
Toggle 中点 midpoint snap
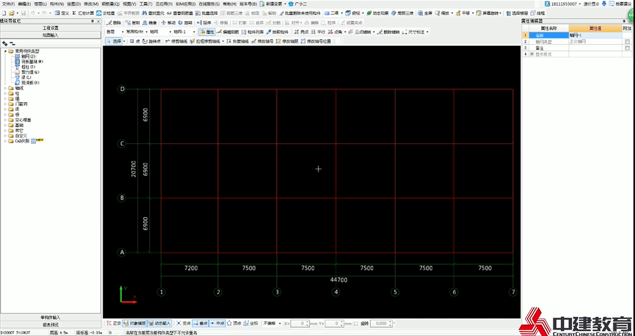[218, 323]
